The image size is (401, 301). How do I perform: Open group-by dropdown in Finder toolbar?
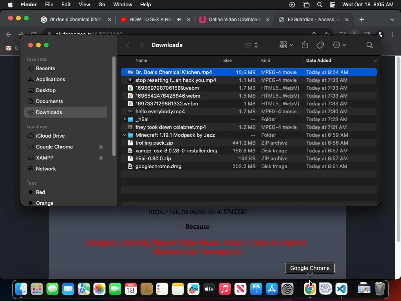[x=286, y=45]
